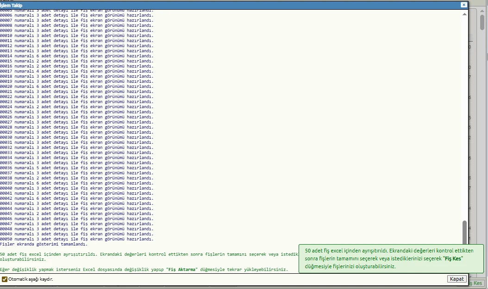Click the log line numbered 00049
Viewport: 488px width, 289px height.
pyautogui.click(x=76, y=234)
